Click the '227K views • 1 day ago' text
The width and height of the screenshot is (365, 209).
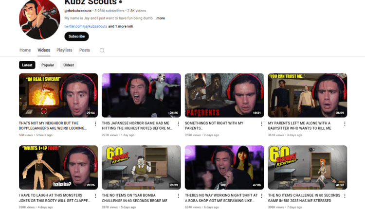pos(118,135)
